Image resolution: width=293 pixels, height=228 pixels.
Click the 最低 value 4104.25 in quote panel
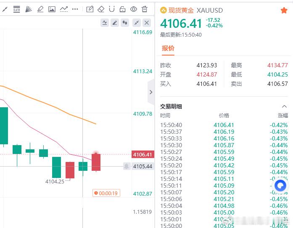(277, 74)
